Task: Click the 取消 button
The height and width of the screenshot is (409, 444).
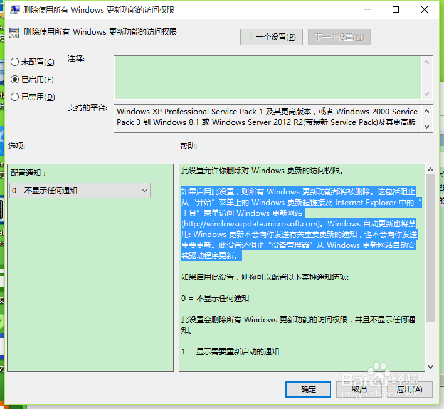Action: (359, 390)
